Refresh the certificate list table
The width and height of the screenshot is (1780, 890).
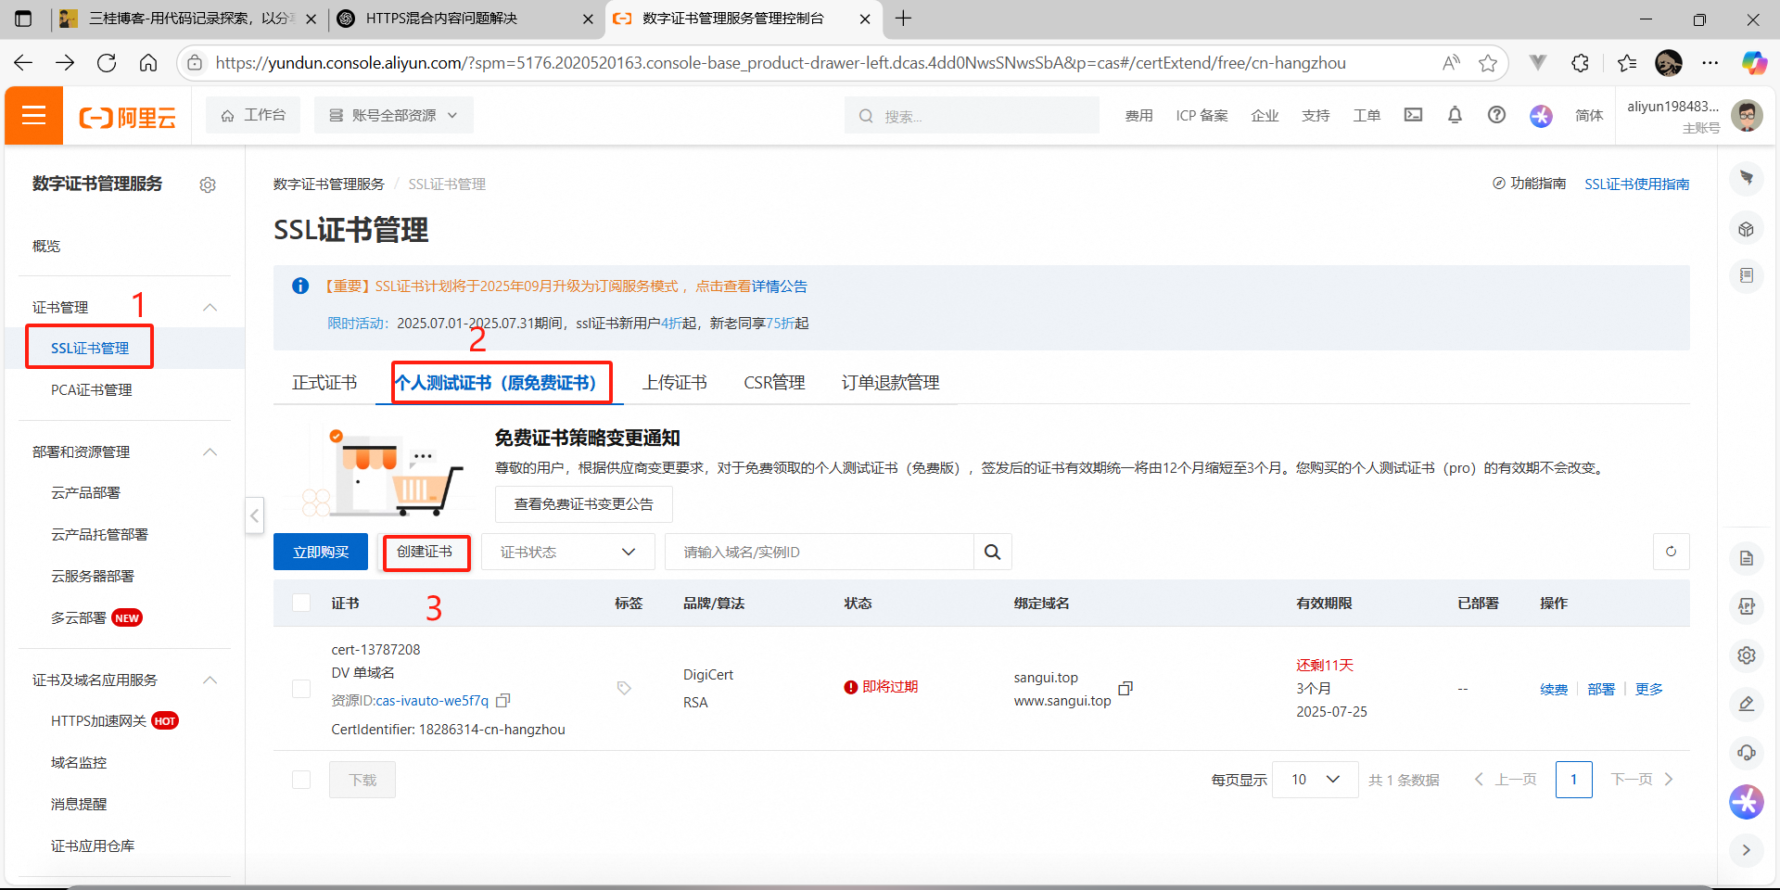click(1671, 552)
